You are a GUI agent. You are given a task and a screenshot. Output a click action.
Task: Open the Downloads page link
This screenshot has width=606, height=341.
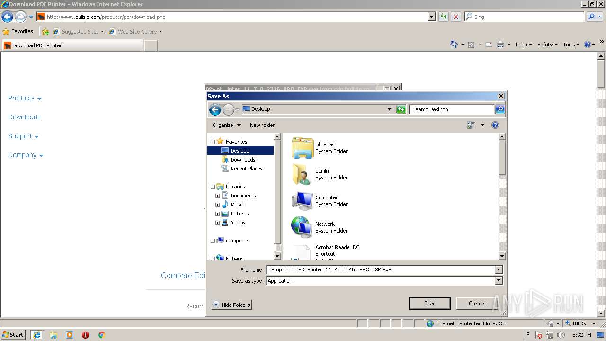tap(24, 117)
